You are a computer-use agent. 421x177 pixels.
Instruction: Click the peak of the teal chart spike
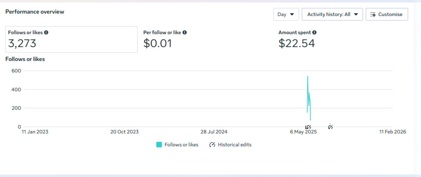point(308,77)
